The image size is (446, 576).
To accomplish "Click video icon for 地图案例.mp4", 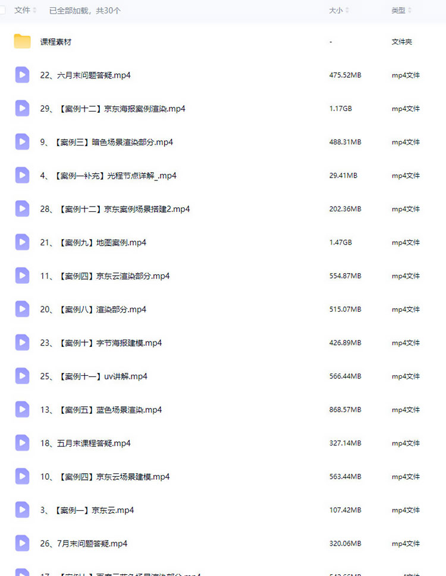I will pyautogui.click(x=22, y=242).
